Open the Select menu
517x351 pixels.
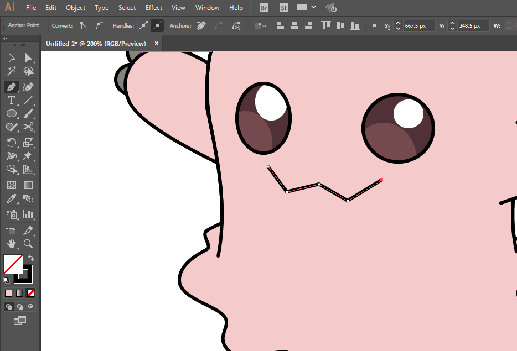(x=127, y=8)
